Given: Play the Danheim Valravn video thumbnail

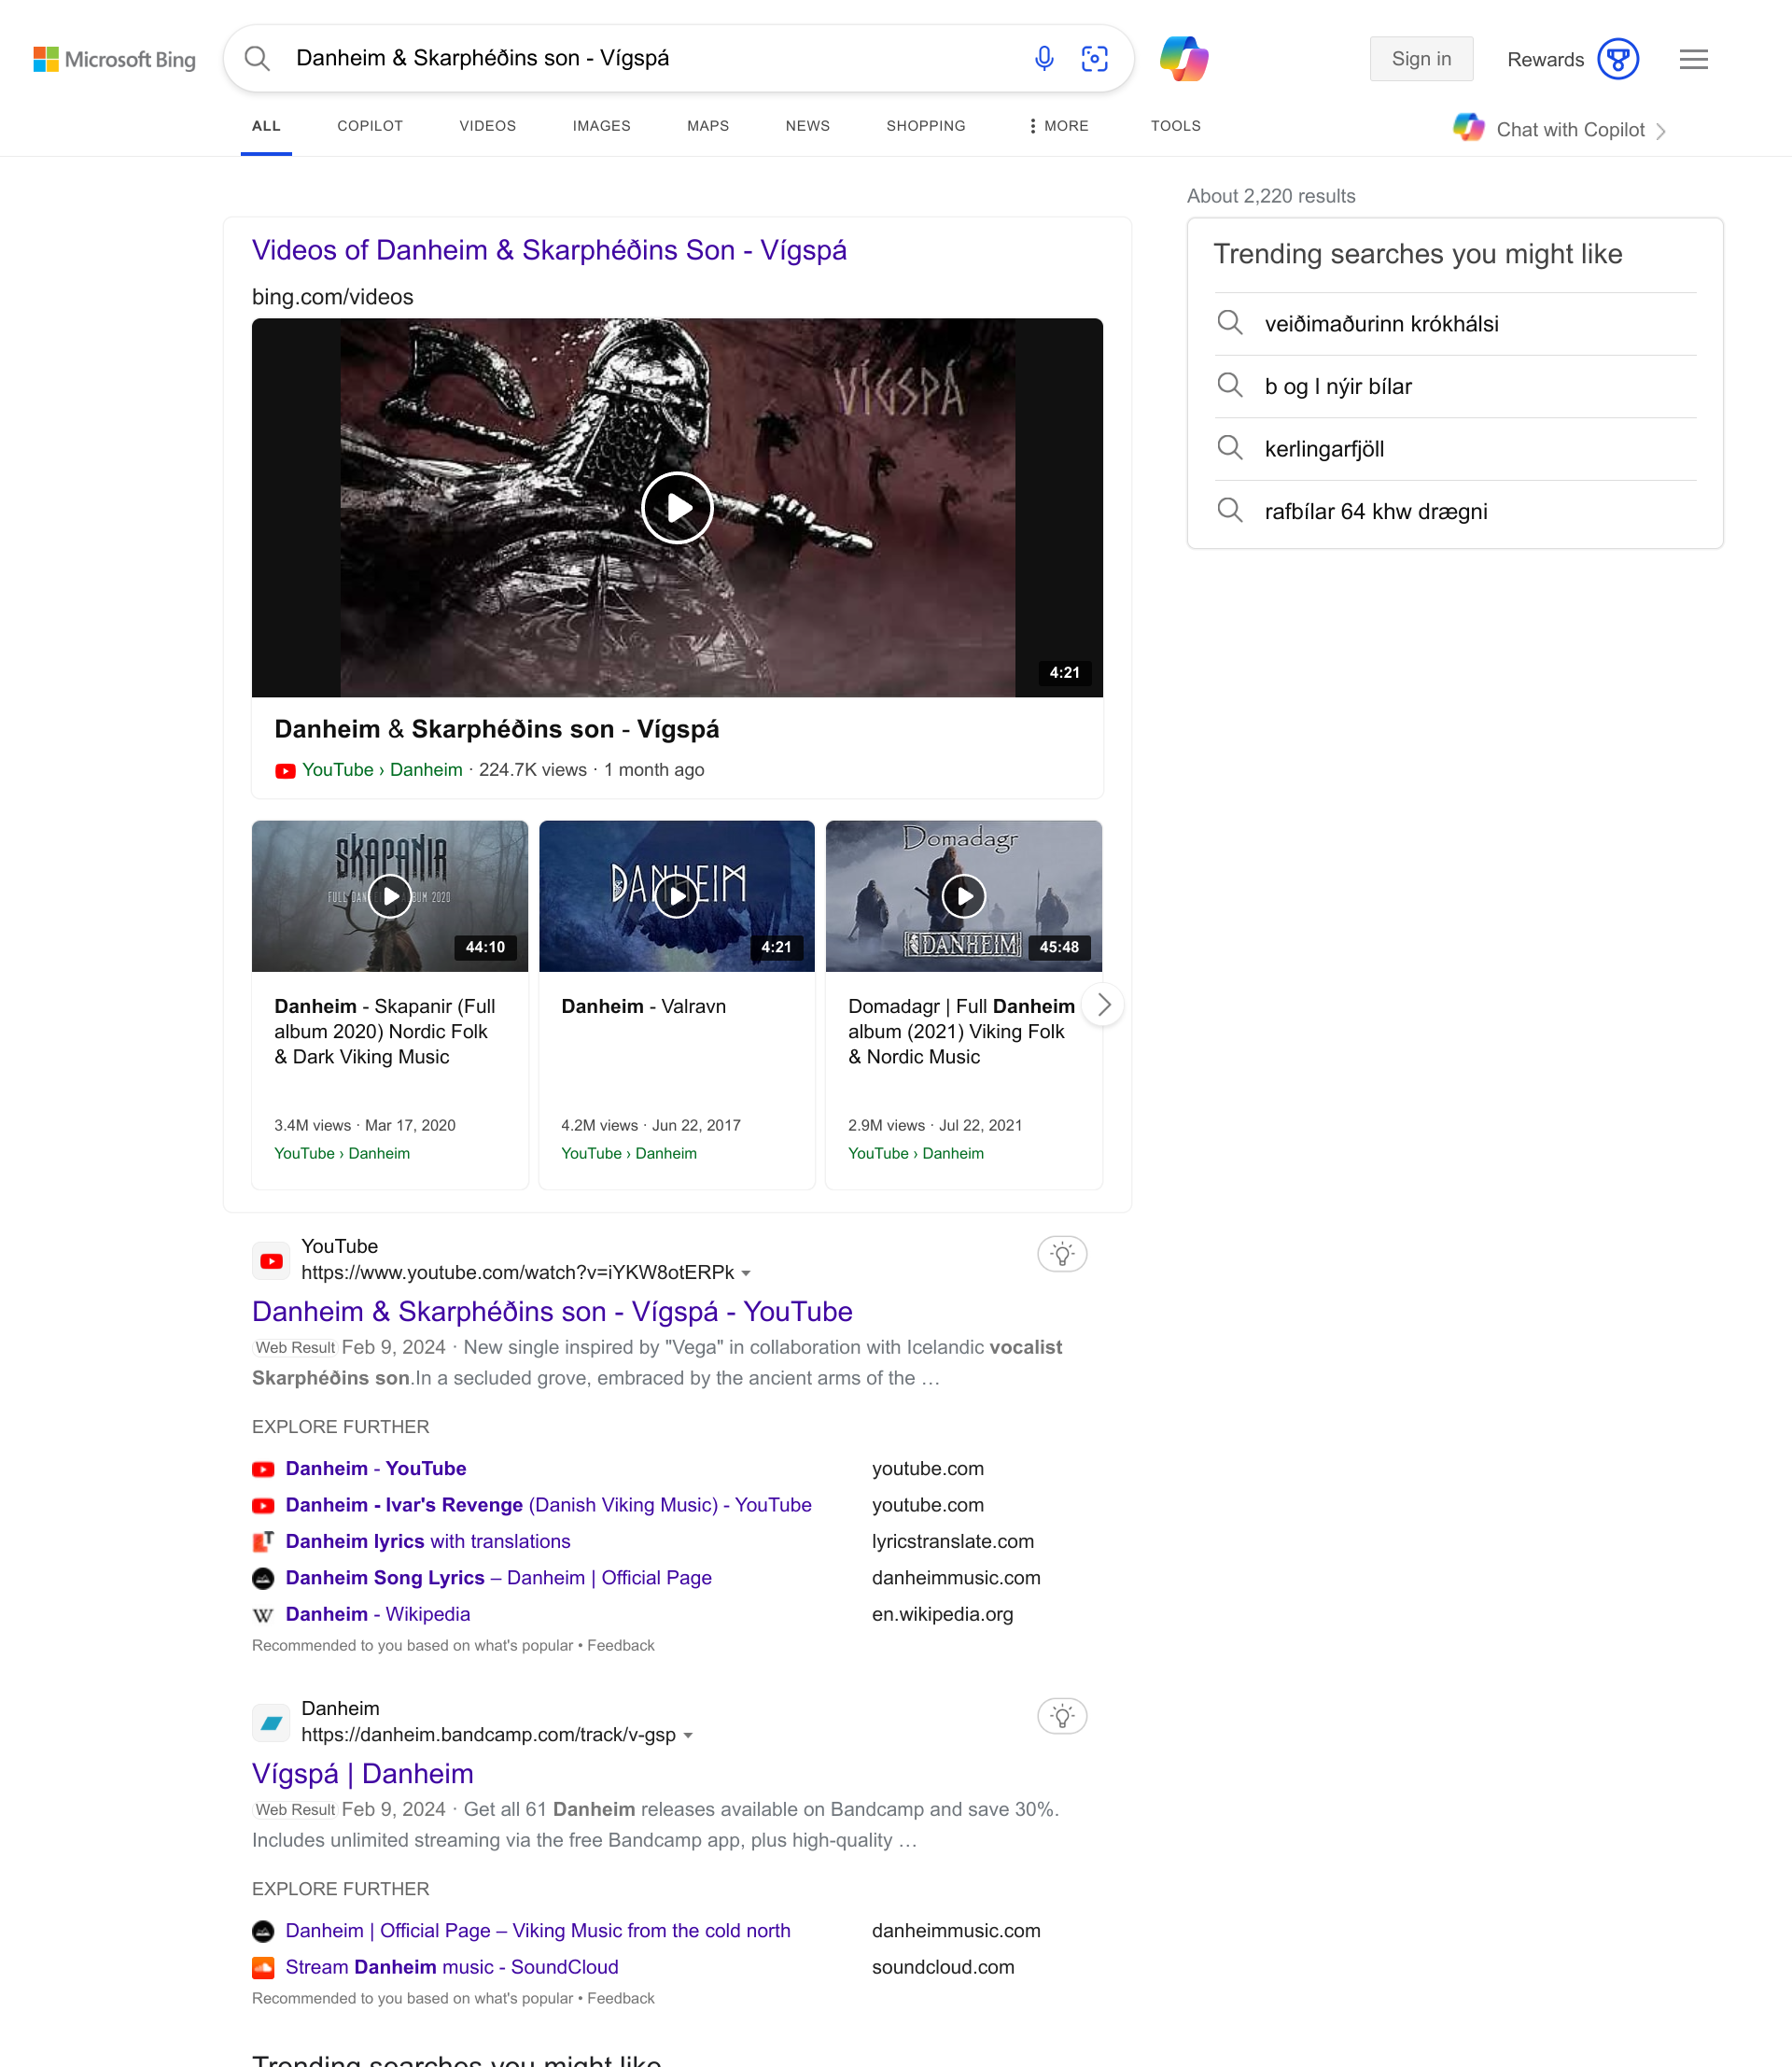Looking at the screenshot, I should (677, 896).
